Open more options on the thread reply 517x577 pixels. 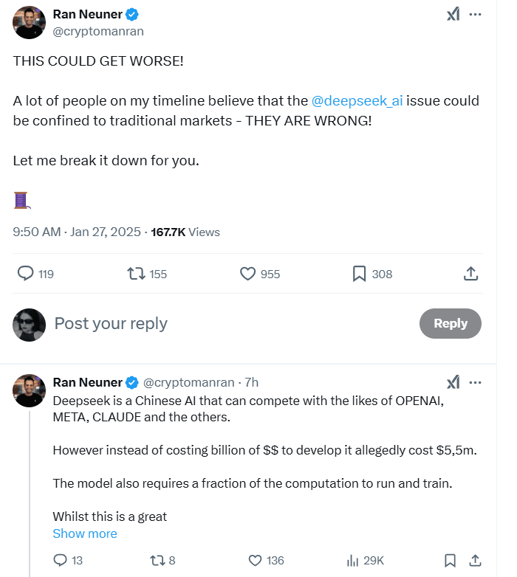coord(476,382)
